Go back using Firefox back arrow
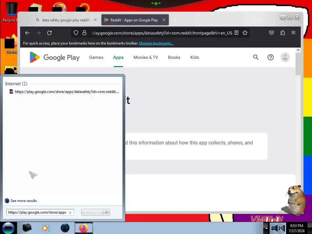This screenshot has height=234, width=312. [x=27, y=33]
